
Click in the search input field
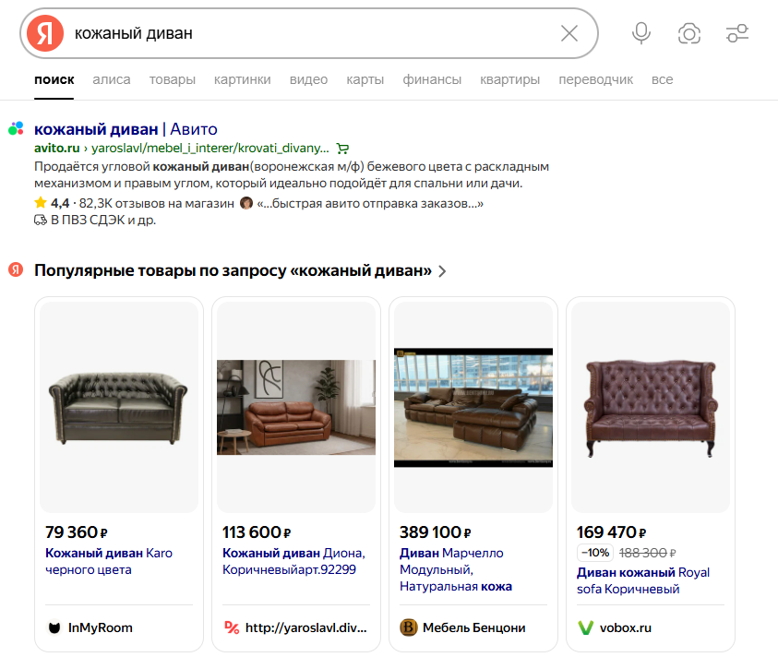point(305,33)
